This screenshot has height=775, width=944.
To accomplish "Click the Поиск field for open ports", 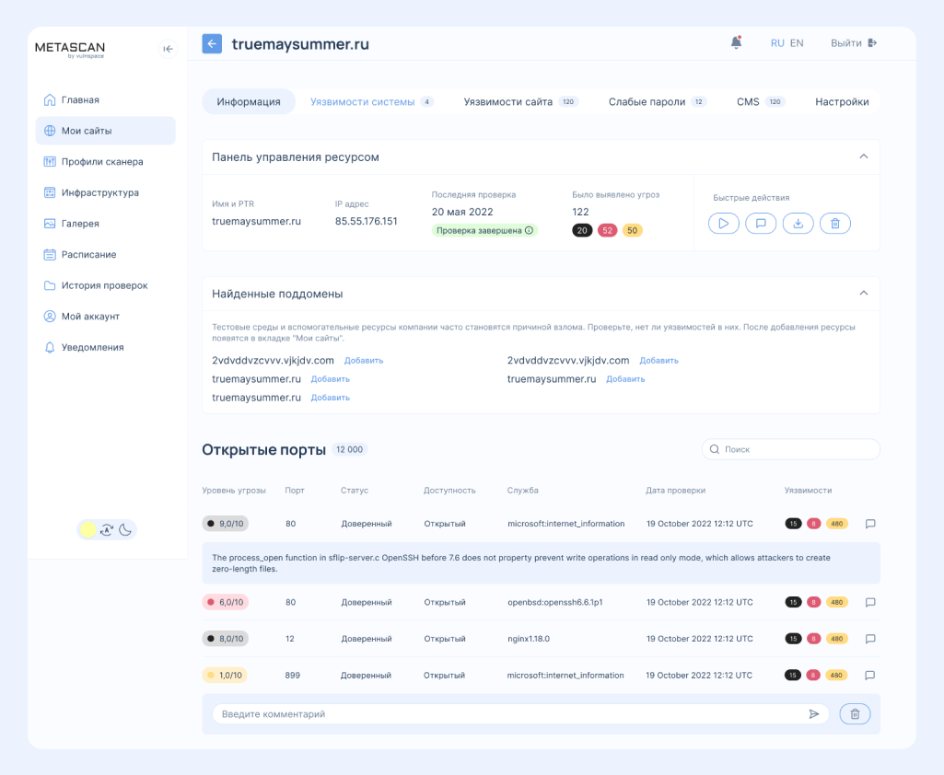I will pos(790,449).
